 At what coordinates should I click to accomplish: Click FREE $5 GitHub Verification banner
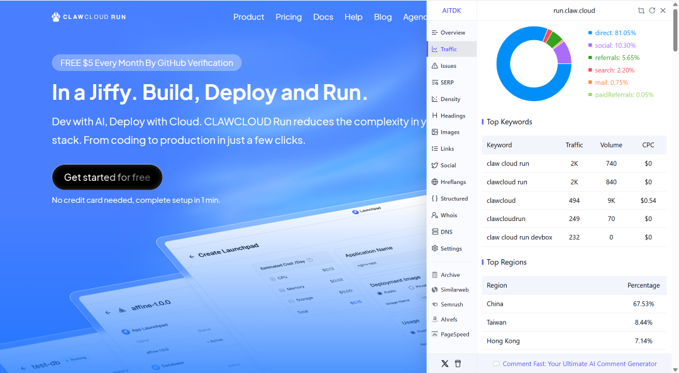point(146,63)
